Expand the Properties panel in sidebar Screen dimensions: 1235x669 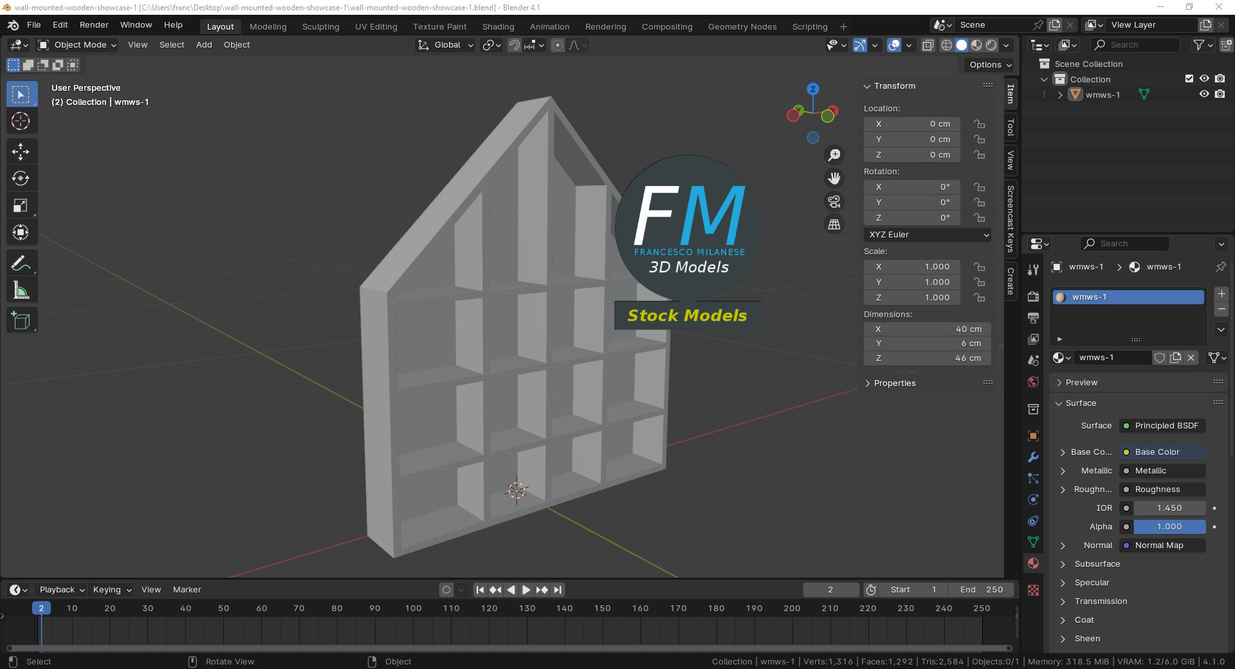[x=867, y=383]
